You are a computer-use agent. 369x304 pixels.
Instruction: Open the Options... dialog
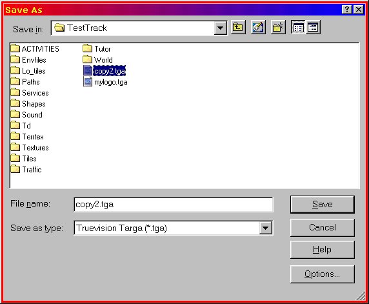point(322,274)
